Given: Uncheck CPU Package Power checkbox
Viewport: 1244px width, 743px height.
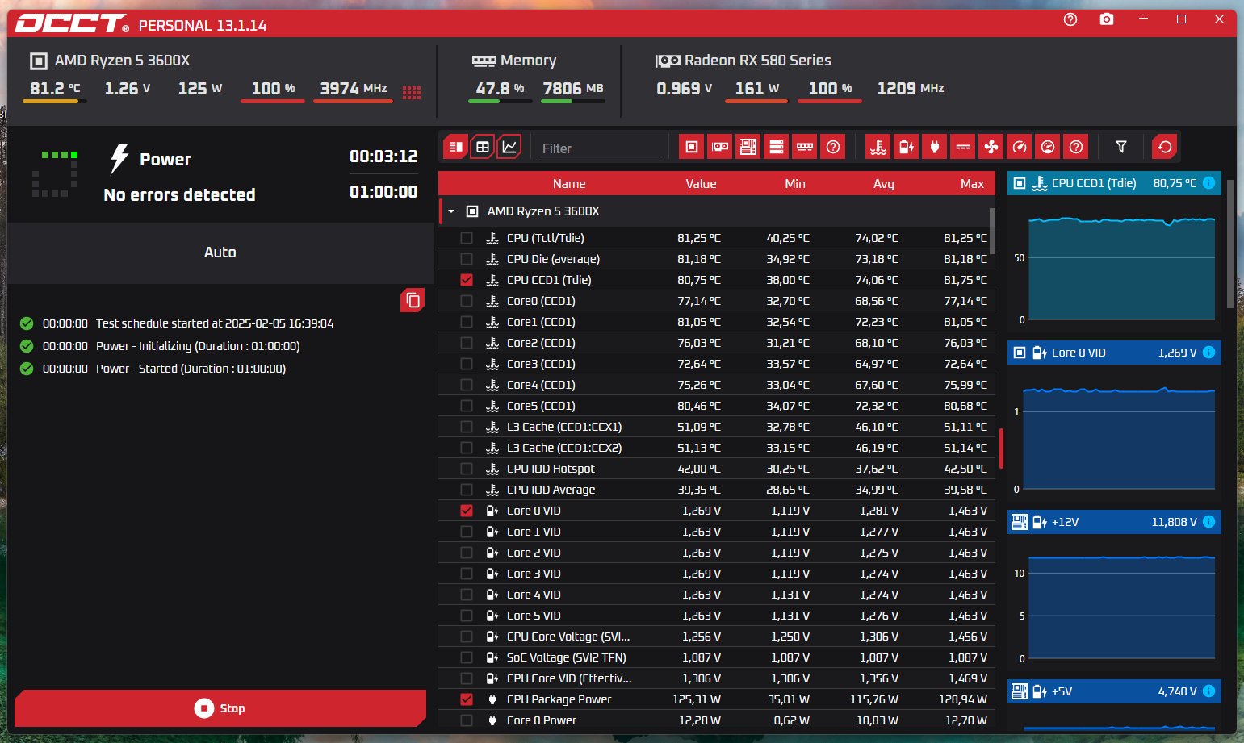Looking at the screenshot, I should [467, 699].
